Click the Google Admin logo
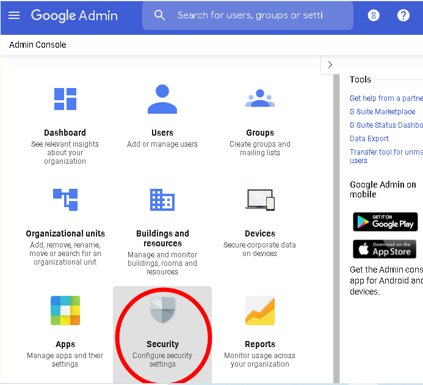 [74, 16]
